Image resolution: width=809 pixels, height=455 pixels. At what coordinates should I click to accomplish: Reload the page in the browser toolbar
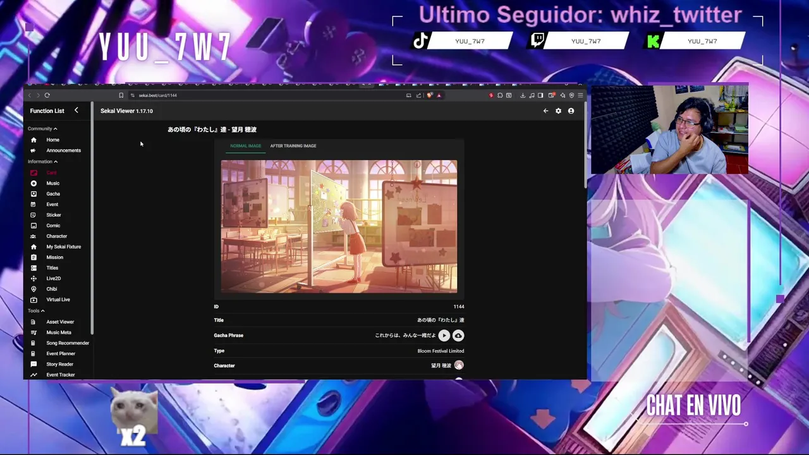(x=47, y=95)
